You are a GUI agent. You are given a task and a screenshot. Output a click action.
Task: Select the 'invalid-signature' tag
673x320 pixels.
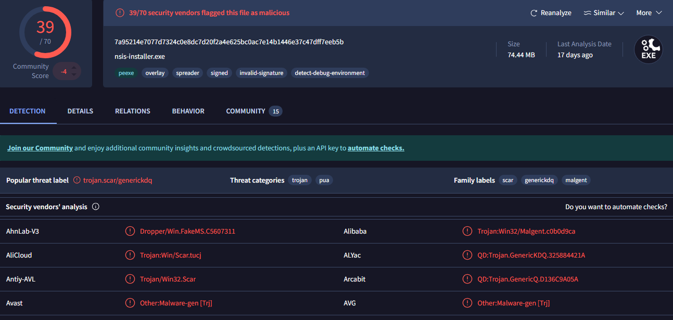261,73
